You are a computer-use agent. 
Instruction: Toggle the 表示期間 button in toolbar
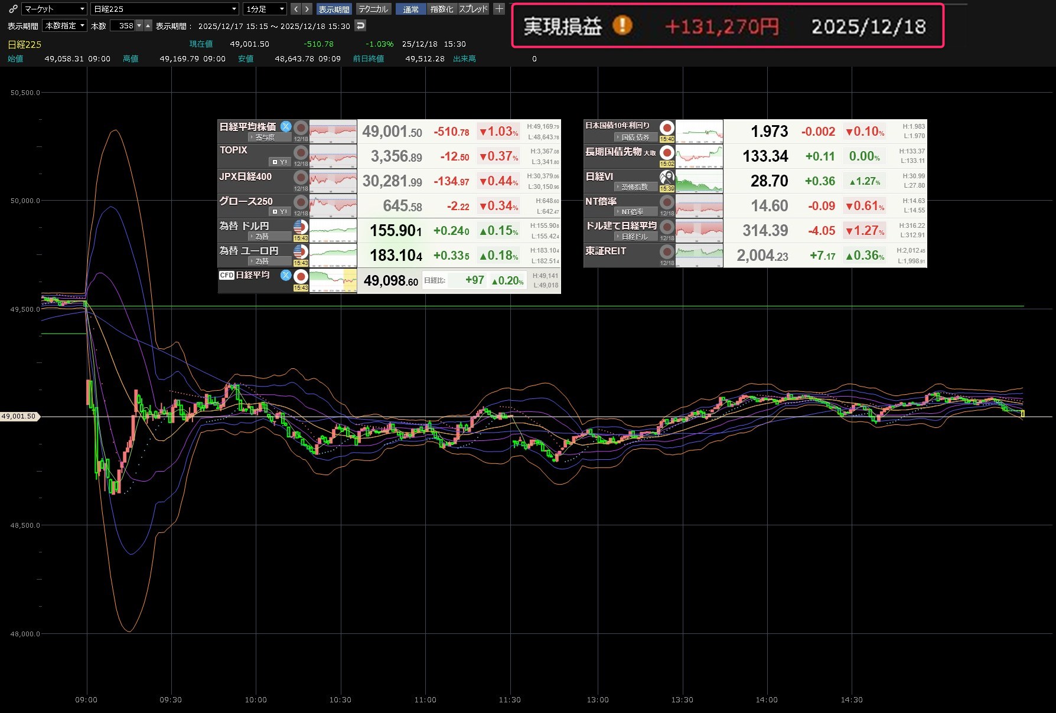click(334, 9)
